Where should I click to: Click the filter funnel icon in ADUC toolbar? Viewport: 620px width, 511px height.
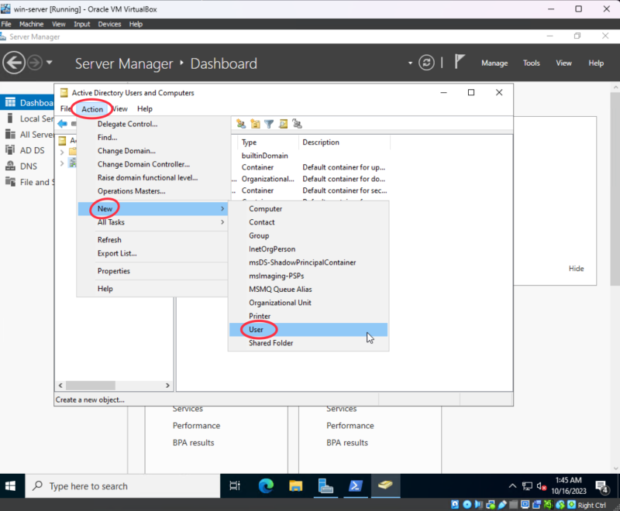point(269,124)
